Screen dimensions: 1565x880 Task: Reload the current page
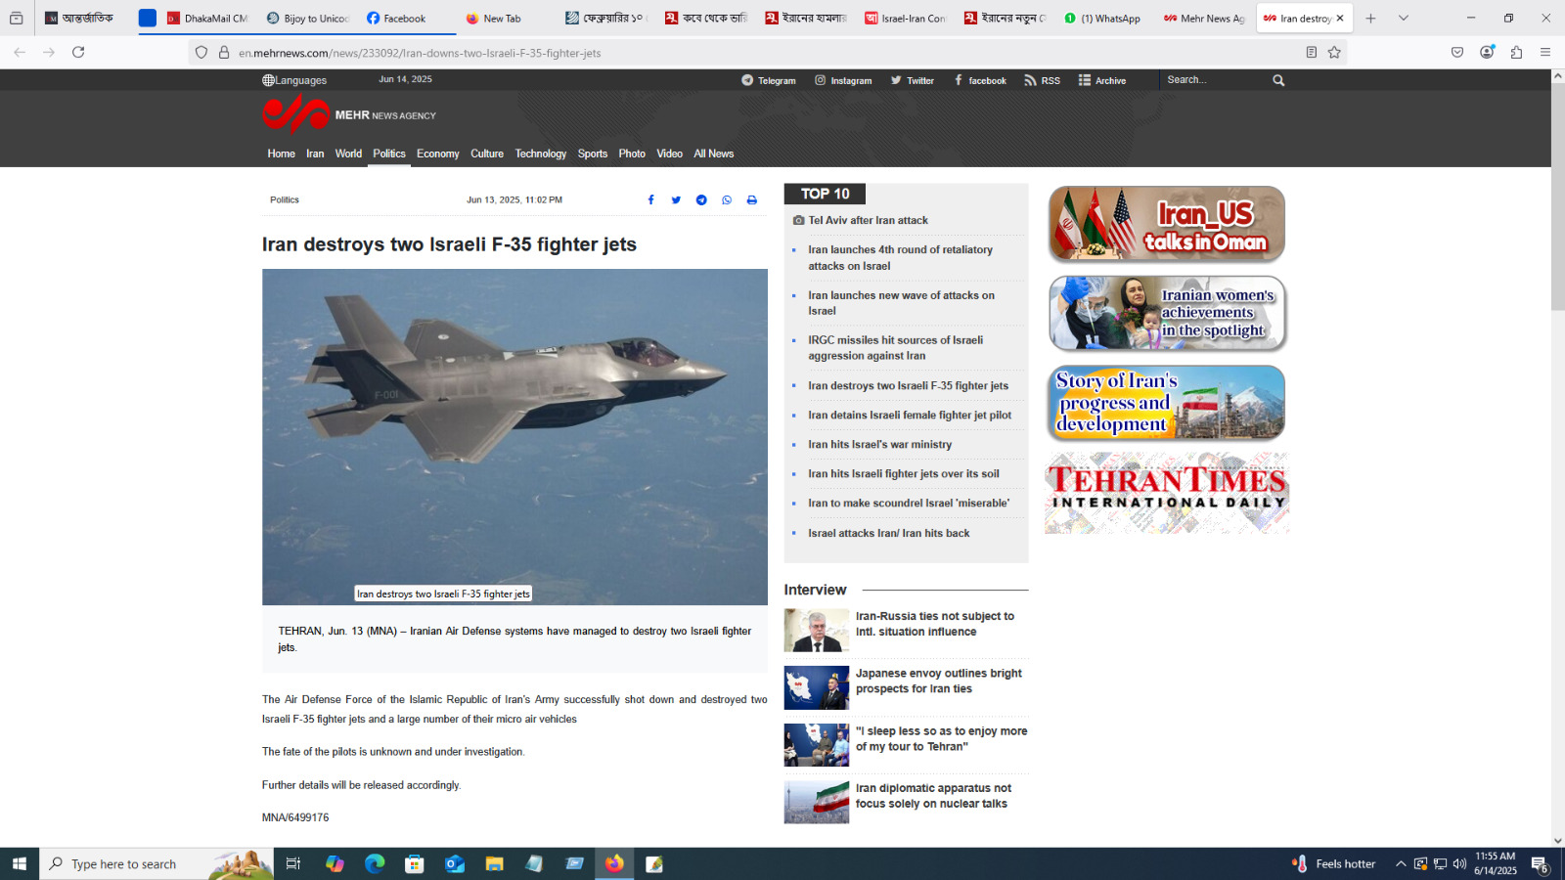point(78,53)
